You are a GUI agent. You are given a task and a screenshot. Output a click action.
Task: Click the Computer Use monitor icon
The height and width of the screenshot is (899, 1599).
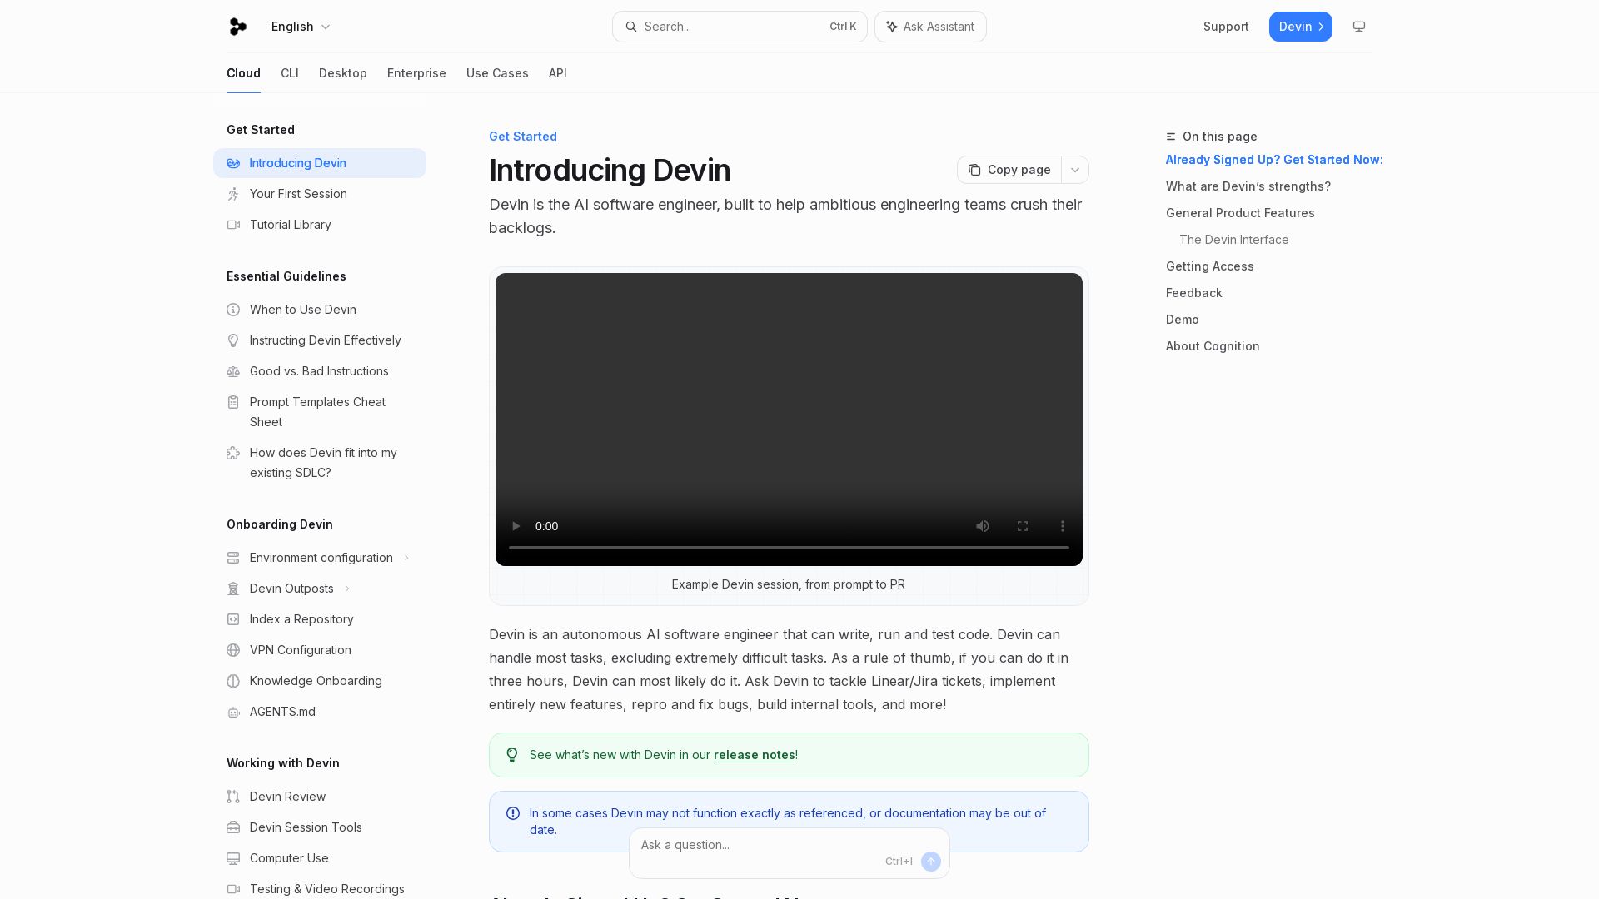[233, 858]
